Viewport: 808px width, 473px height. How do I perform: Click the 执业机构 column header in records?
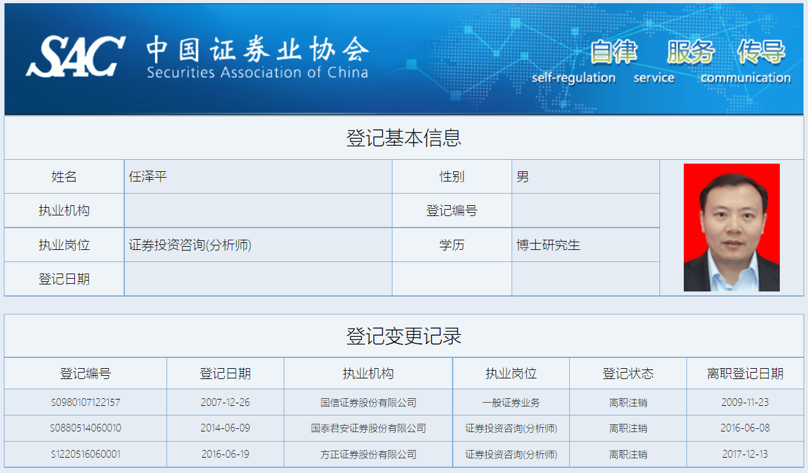(368, 373)
